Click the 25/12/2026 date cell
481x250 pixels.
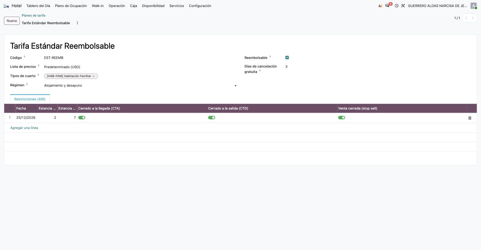[26, 118]
